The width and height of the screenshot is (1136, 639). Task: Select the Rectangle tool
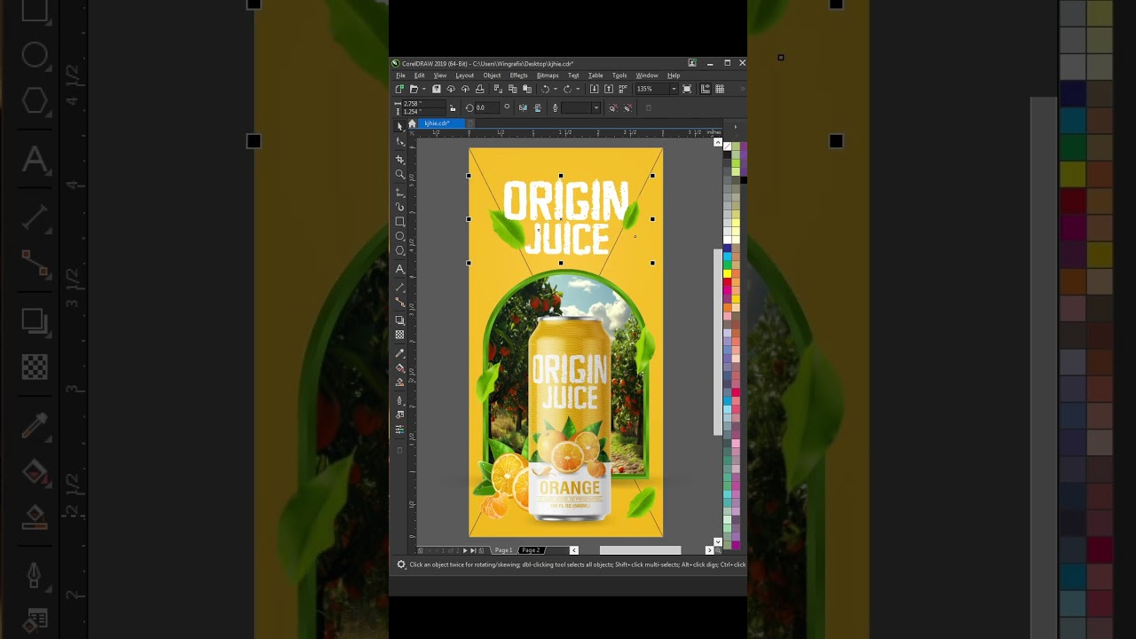[399, 221]
